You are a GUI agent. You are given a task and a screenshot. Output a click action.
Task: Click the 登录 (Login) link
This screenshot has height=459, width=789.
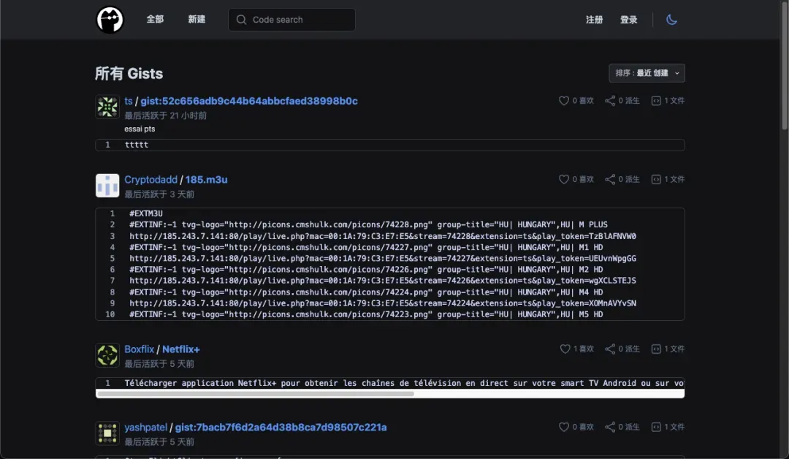[x=628, y=20]
